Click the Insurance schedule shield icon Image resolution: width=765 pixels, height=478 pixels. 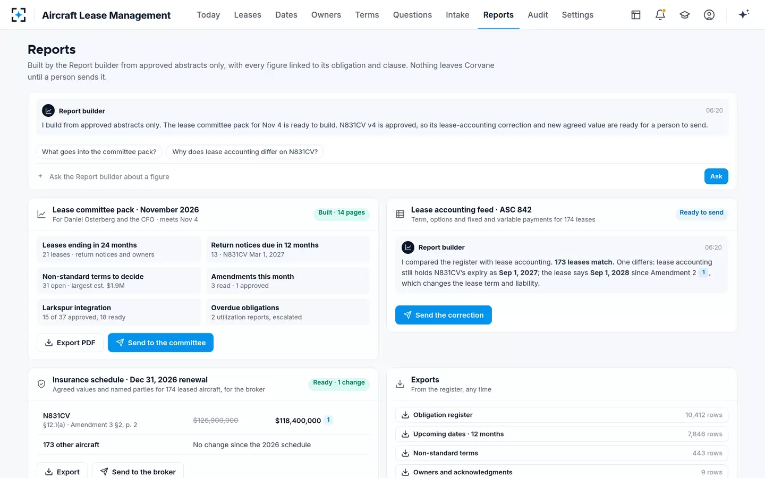tap(41, 384)
